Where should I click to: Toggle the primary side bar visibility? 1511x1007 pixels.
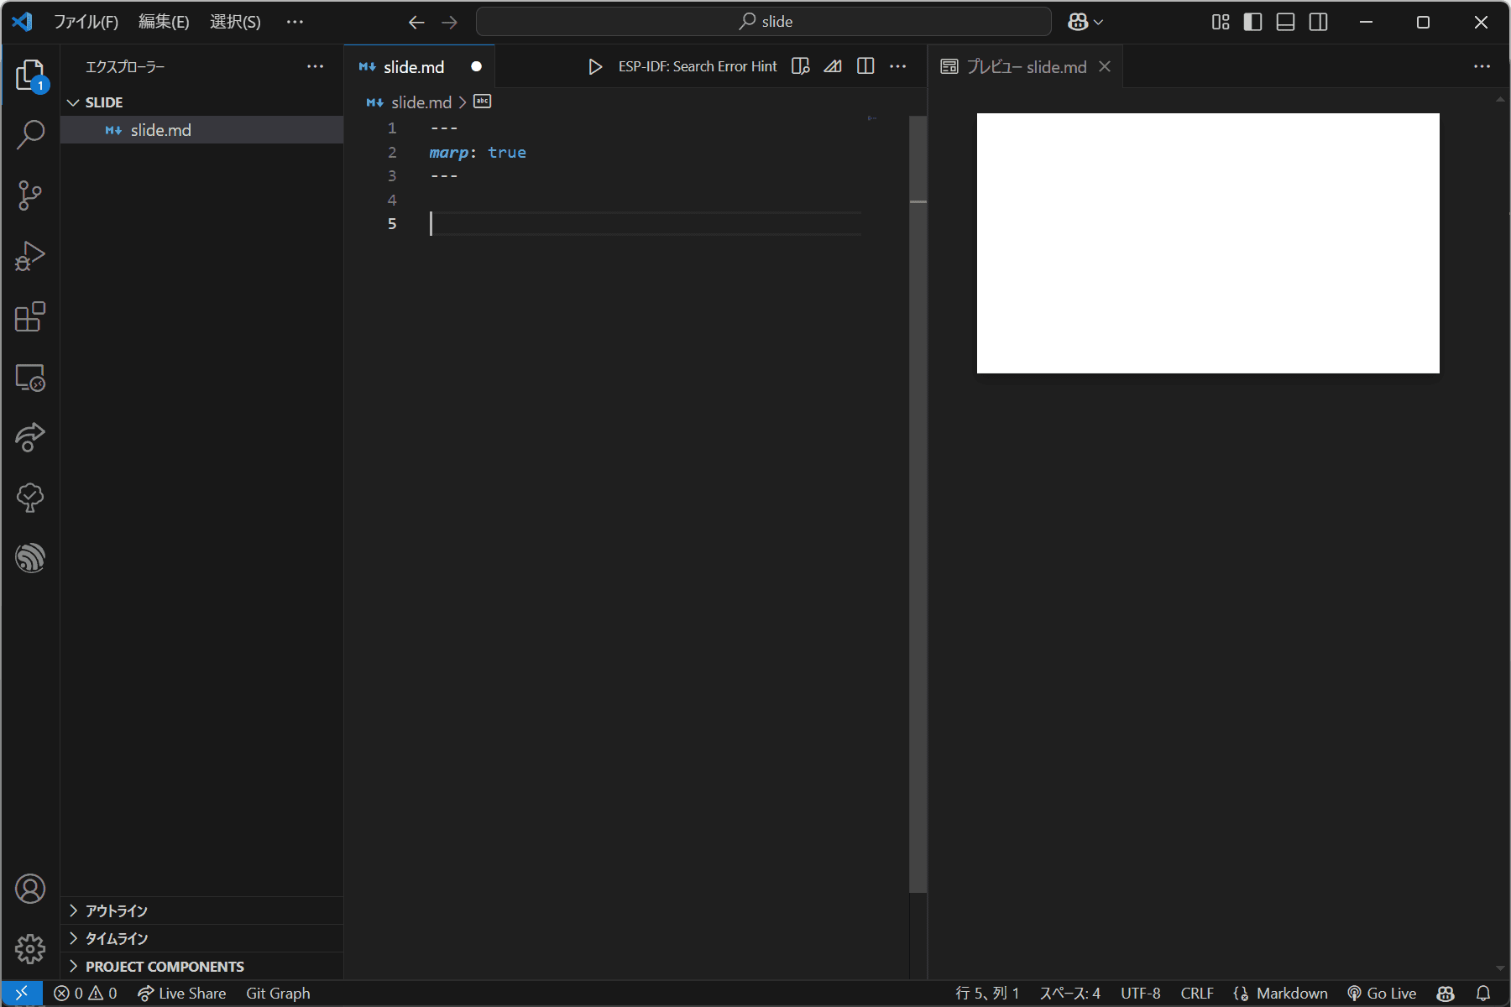click(x=1252, y=22)
